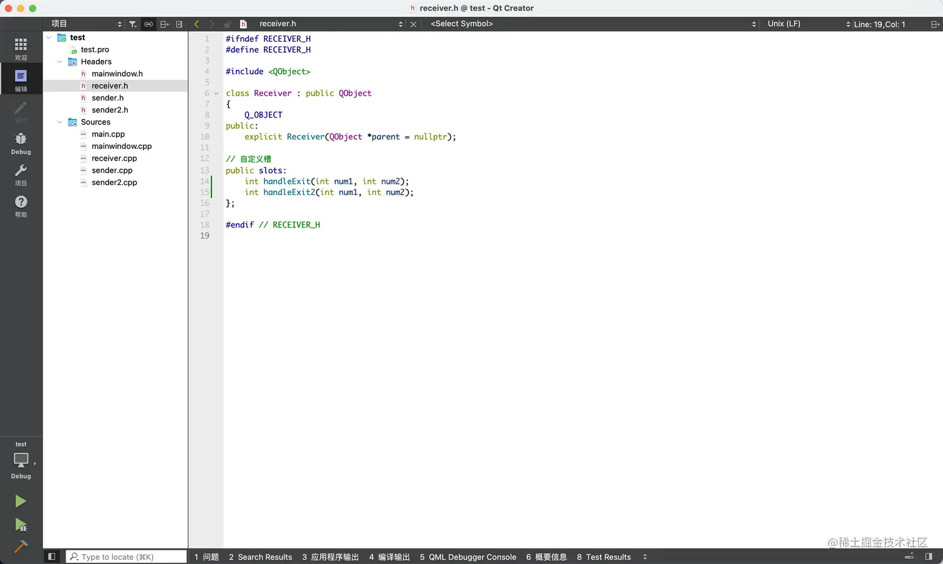Image resolution: width=943 pixels, height=564 pixels.
Task: Open the 应用程序输出 output pane
Action: pyautogui.click(x=331, y=557)
